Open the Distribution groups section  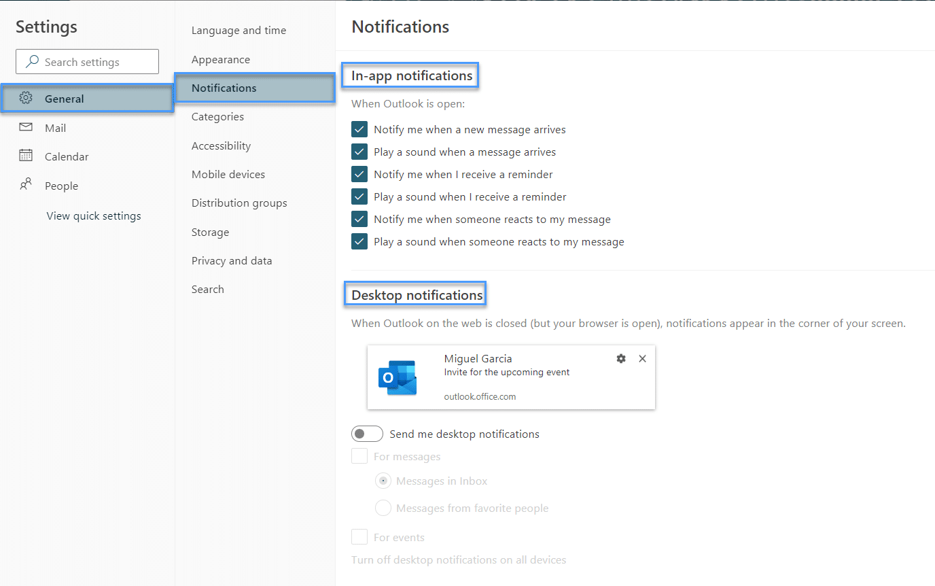(x=239, y=203)
